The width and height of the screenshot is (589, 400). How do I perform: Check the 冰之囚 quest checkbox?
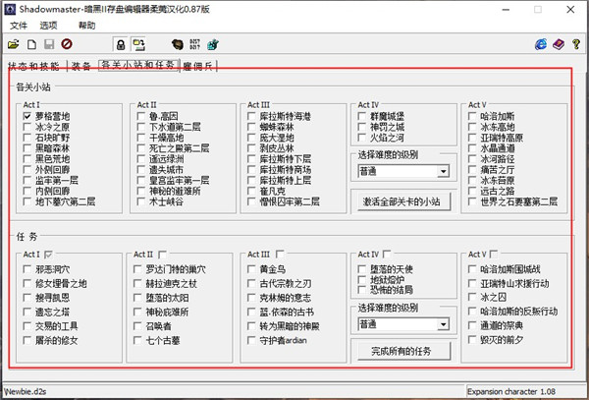[x=472, y=298]
